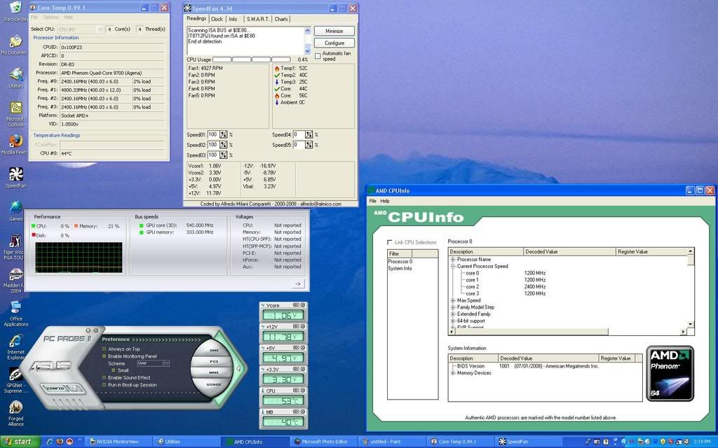Viewport: 718px width, 448px height.
Task: Open the Games desktop icon
Action: click(x=16, y=207)
